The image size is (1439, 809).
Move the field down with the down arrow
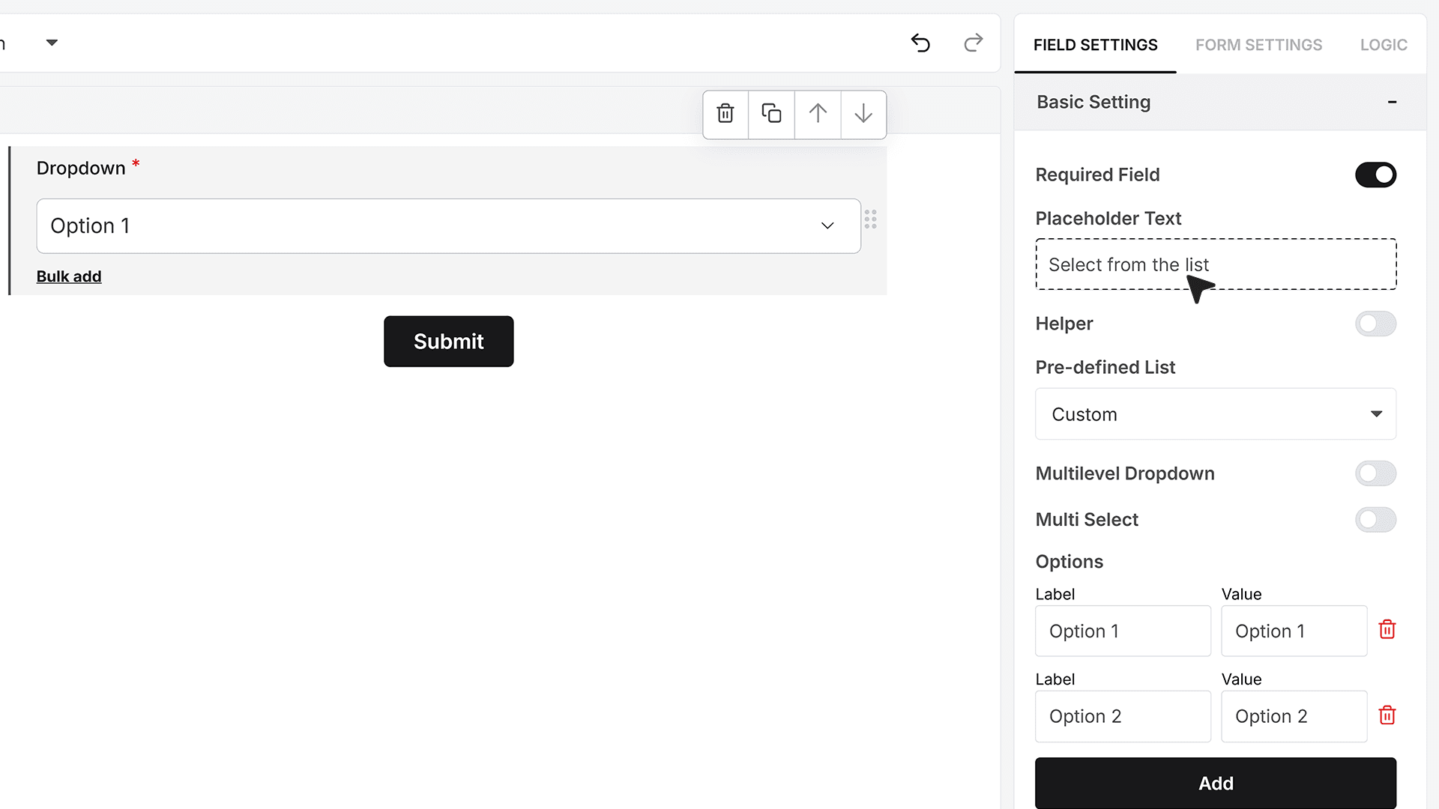pos(863,114)
